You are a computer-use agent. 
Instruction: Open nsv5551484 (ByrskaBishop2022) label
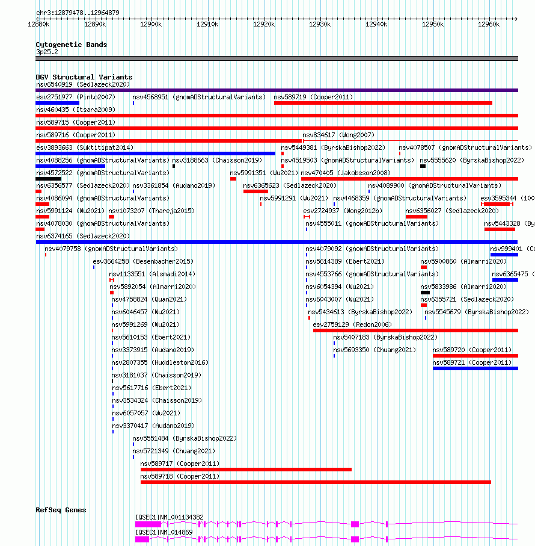click(x=185, y=438)
